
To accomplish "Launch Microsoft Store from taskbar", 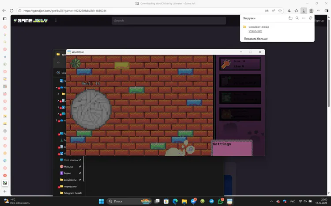I will [x=166, y=201].
